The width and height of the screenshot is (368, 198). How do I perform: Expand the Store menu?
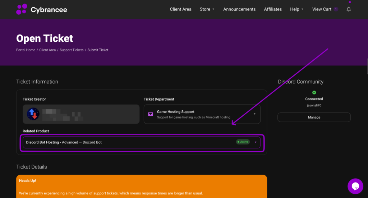coord(207,9)
